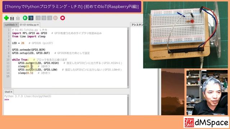Click the Step into debug icon
This screenshot has height=129, width=230.
pyautogui.click(x=44, y=18)
